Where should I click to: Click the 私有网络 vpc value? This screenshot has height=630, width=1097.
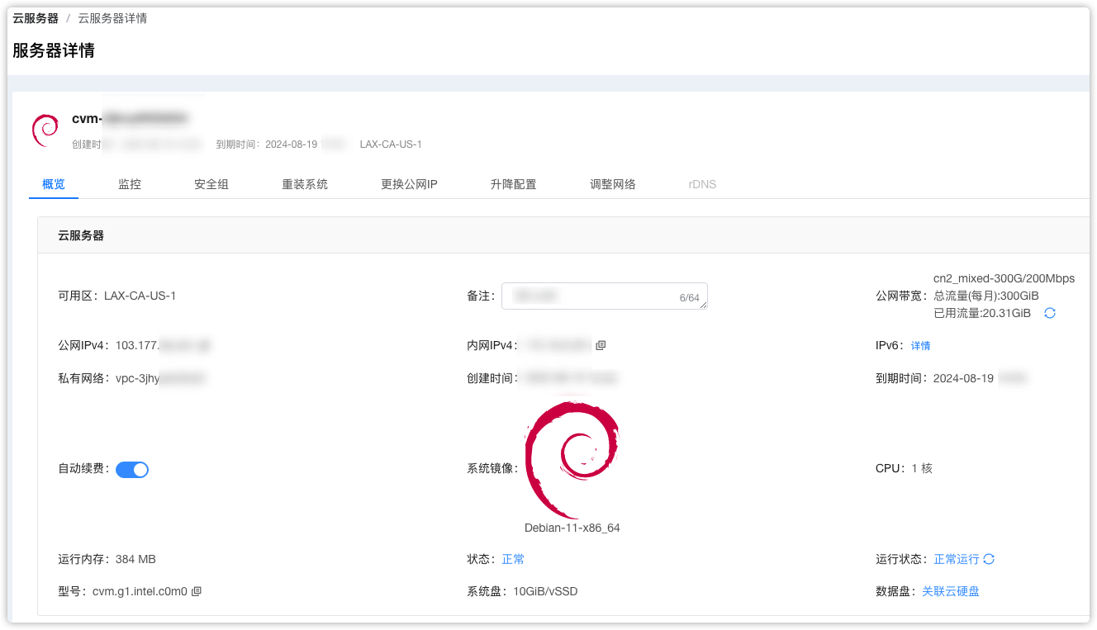(161, 378)
